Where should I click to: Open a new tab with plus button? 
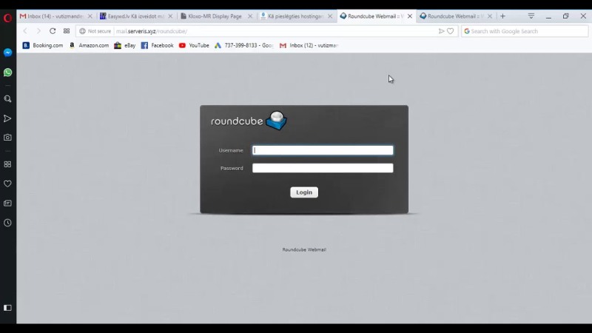(502, 16)
